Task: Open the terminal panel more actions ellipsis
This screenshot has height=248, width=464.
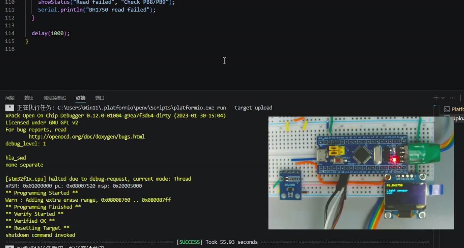Action: pos(453,98)
